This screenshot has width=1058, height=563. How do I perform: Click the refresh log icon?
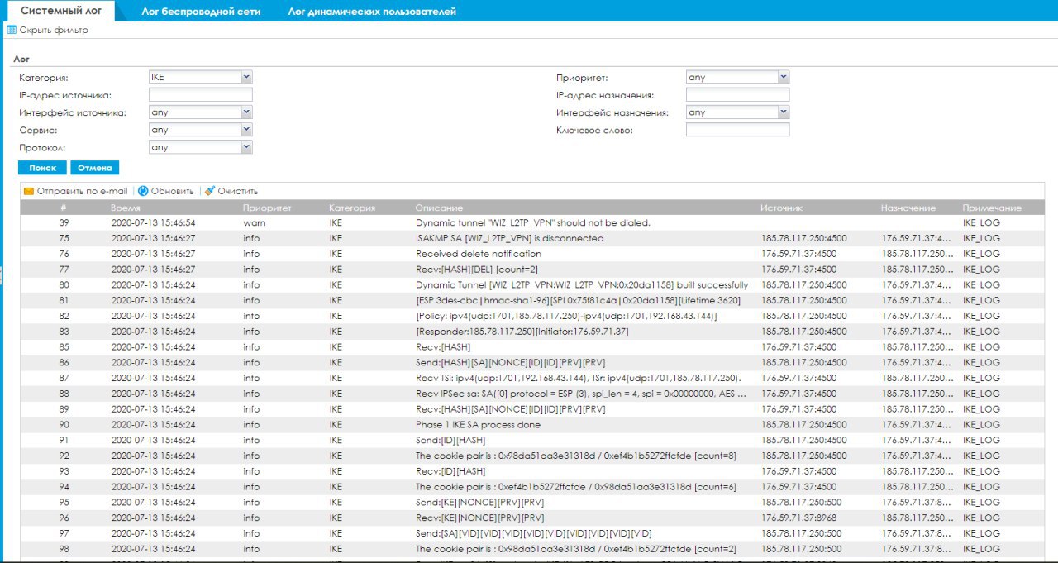pos(143,191)
